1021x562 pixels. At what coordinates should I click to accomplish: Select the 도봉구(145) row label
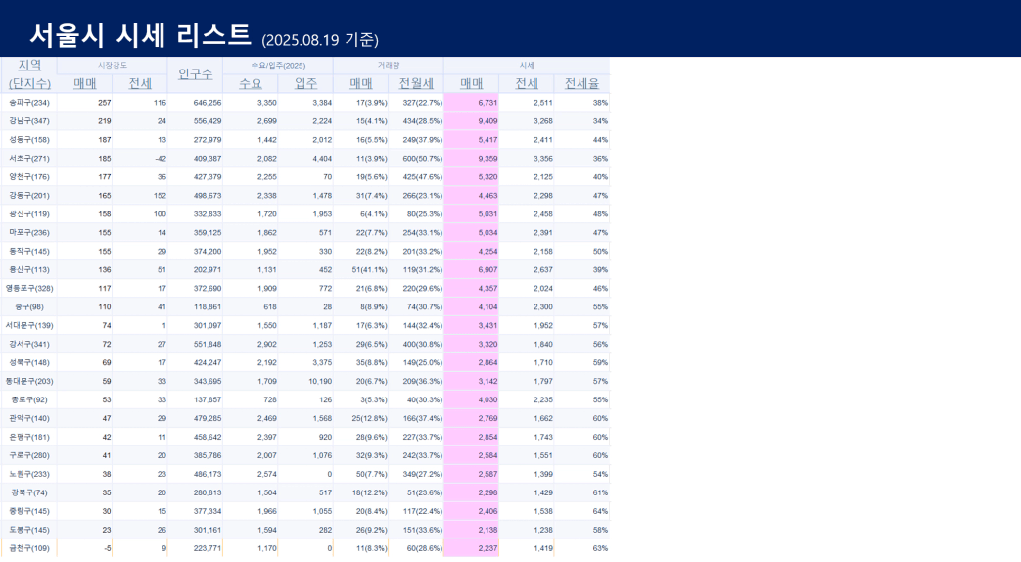pos(28,530)
